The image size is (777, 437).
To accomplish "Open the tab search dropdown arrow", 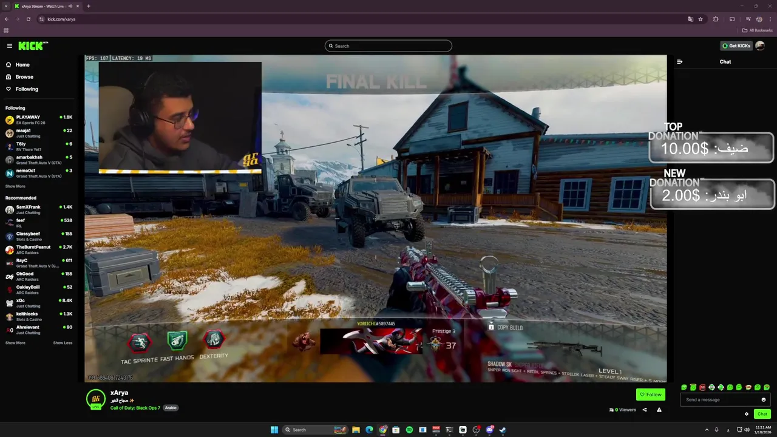I will click(x=6, y=6).
